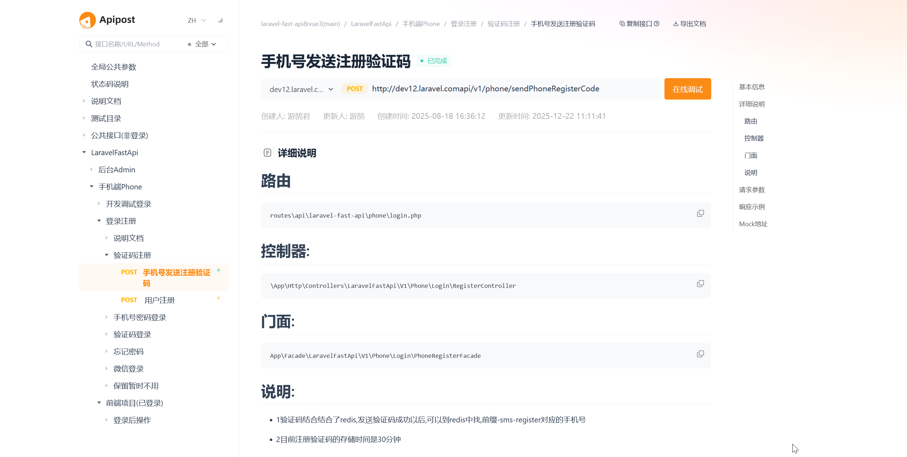907x457 pixels.
Task: Click the 在线调试 orange button
Action: pyautogui.click(x=687, y=89)
